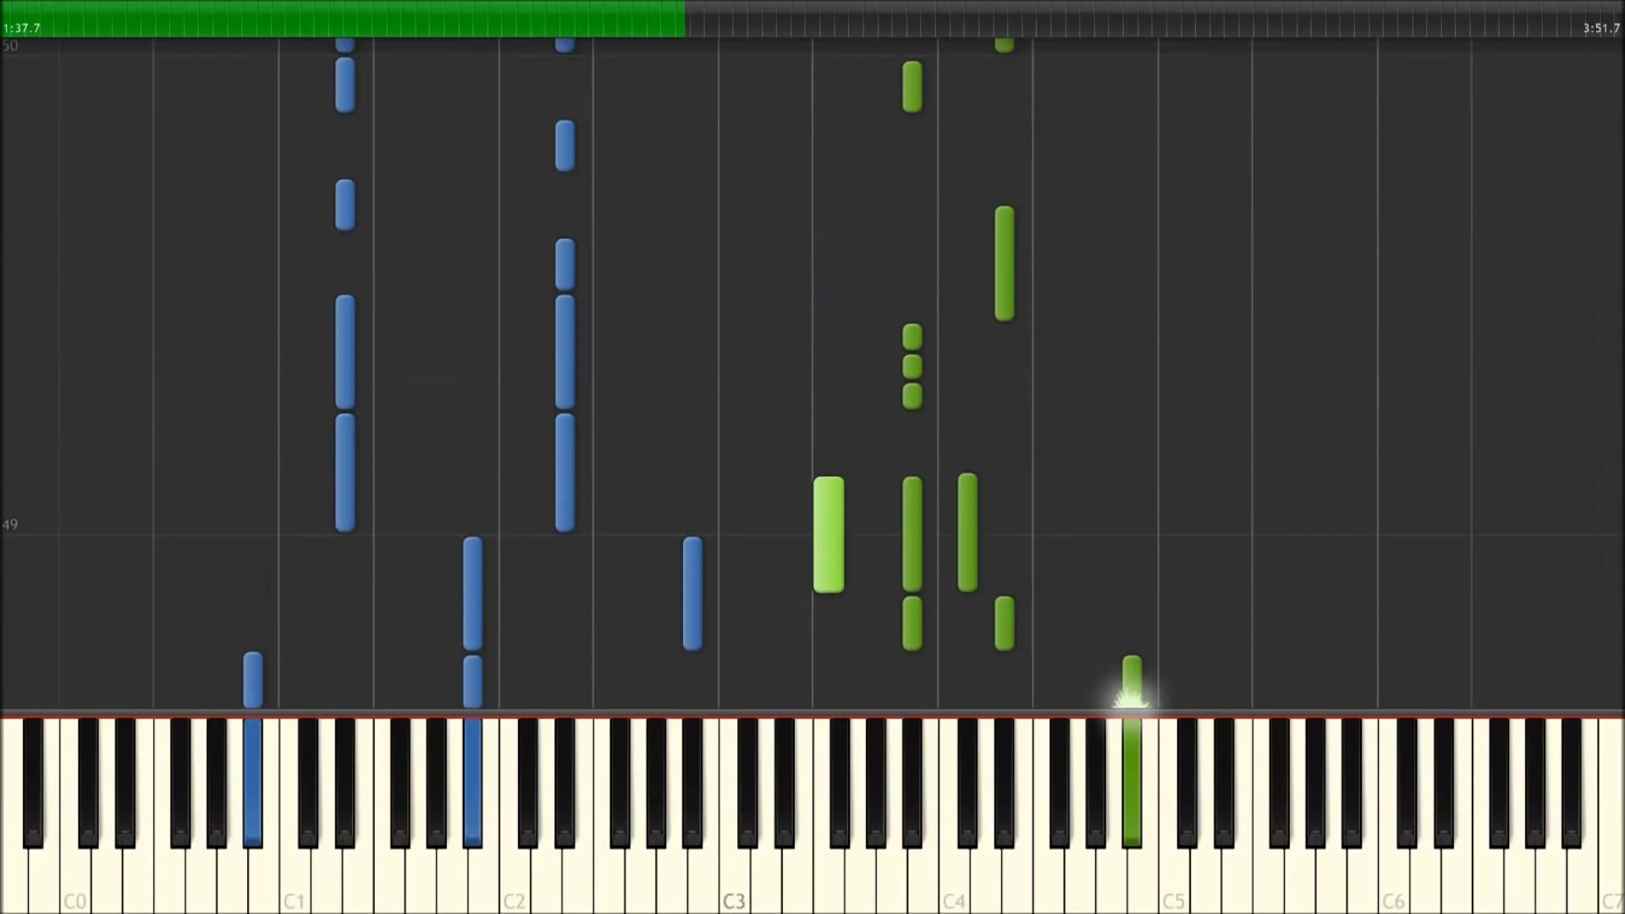Select the measure 50 marker label
1625x914 pixels.
coord(10,46)
